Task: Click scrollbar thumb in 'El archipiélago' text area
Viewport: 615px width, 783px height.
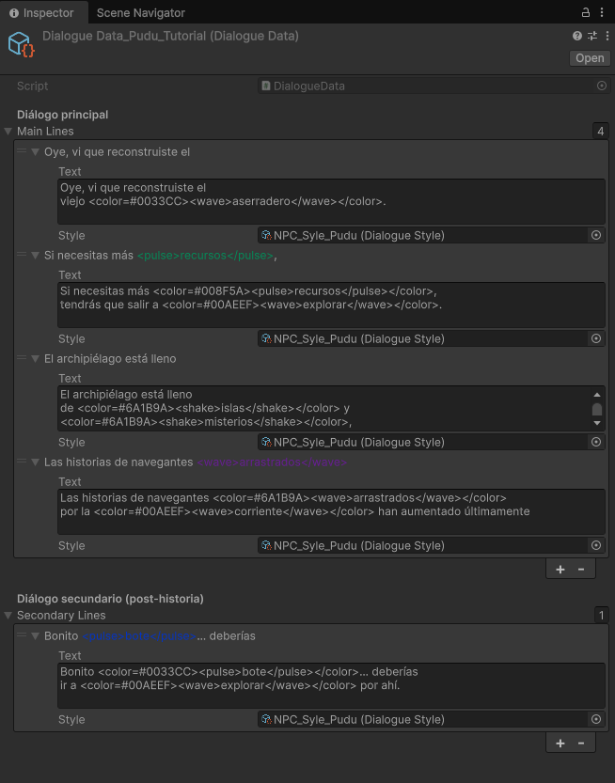Action: point(597,410)
